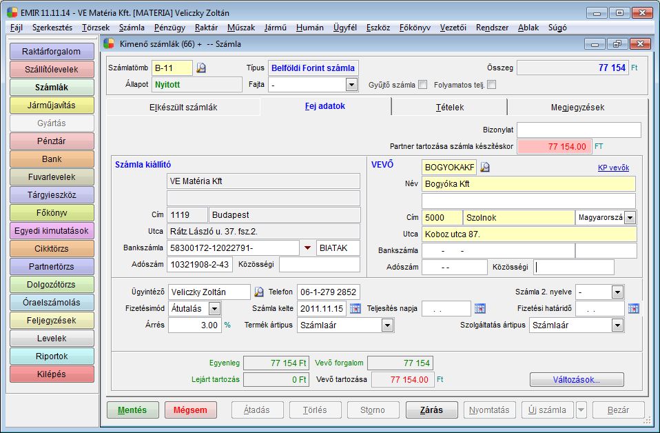
Task: Open customer search icon beside BOGYOKAKF
Action: (485, 167)
